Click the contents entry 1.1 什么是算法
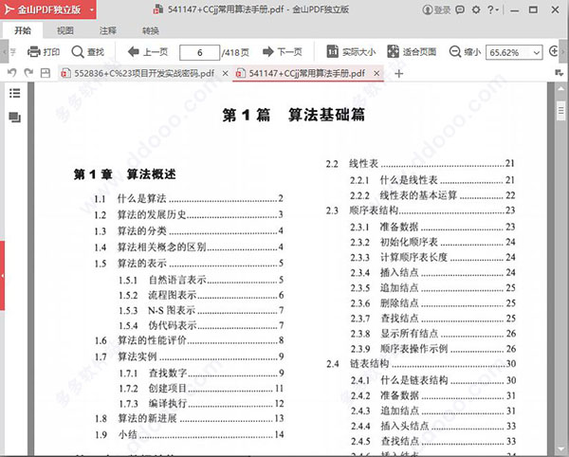The width and height of the screenshot is (569, 457). click(189, 198)
